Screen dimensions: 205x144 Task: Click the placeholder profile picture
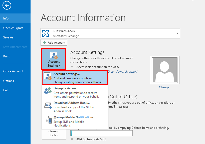tap(164, 70)
